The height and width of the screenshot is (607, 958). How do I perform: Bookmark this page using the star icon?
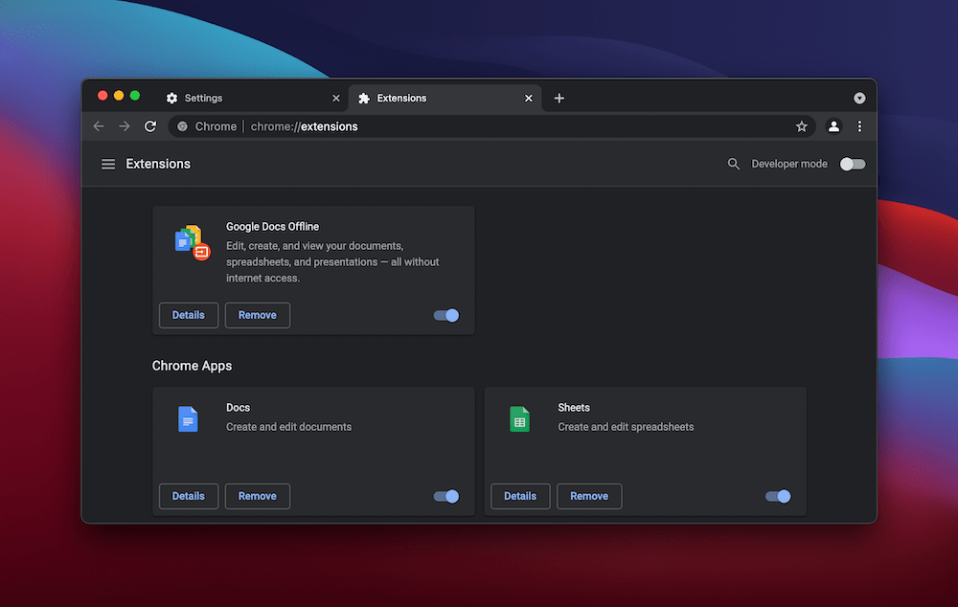tap(802, 125)
